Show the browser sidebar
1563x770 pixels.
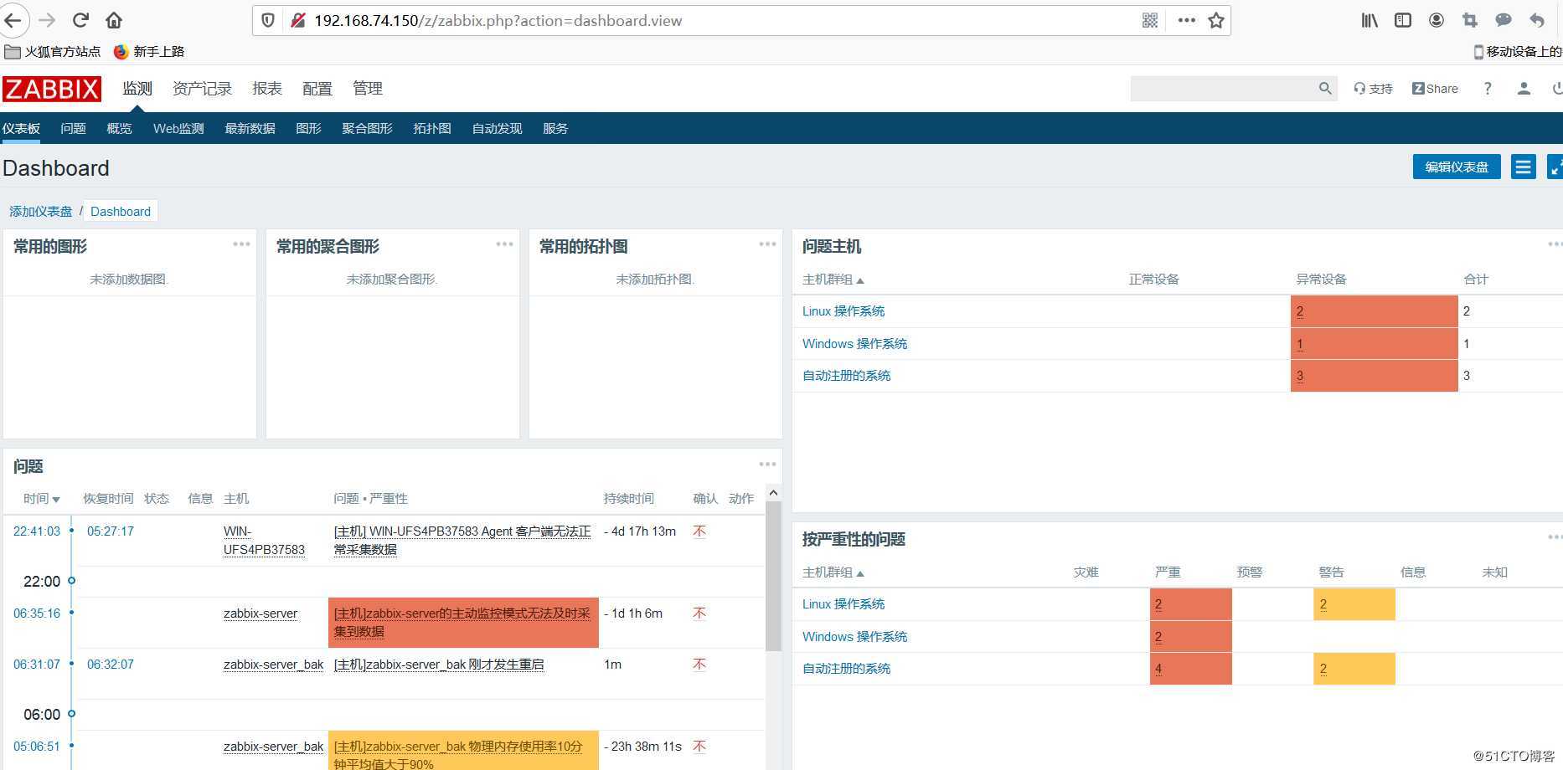(1403, 20)
